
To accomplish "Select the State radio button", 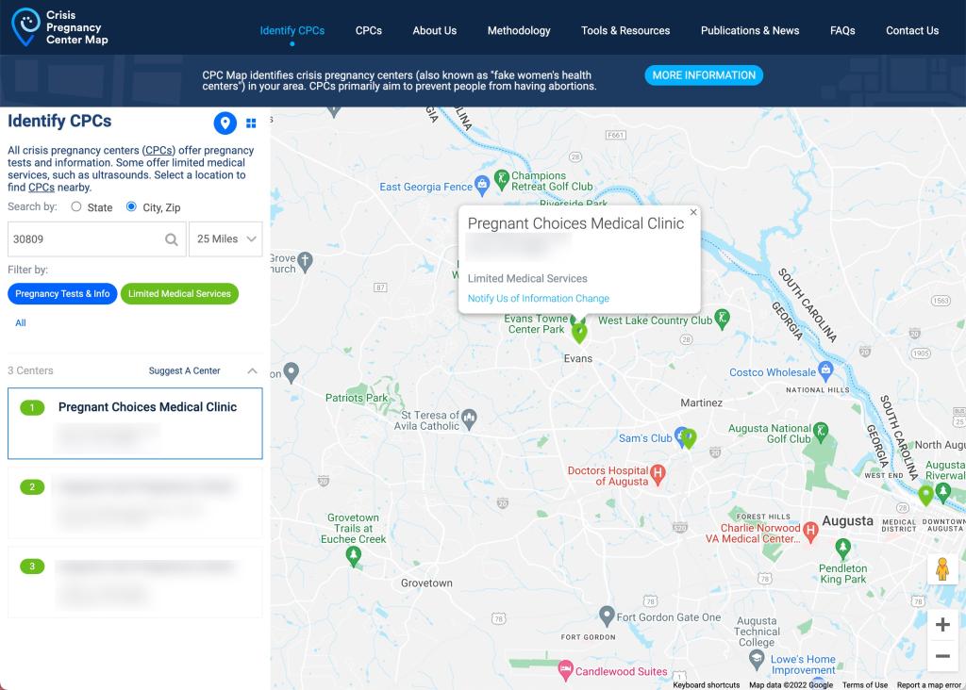I will [x=76, y=207].
